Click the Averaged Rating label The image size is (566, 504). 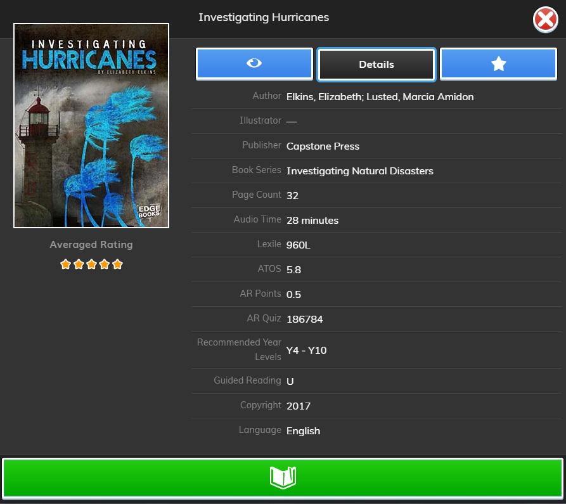91,245
